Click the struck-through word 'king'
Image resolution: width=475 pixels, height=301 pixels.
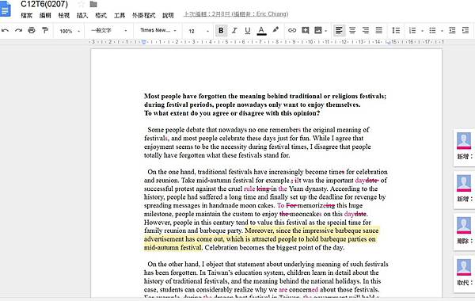263,189
